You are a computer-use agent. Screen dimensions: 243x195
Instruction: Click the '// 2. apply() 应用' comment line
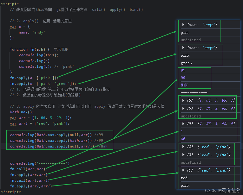(x=41, y=21)
